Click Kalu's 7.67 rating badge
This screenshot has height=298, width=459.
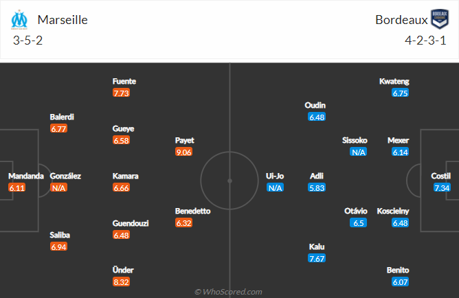(317, 258)
